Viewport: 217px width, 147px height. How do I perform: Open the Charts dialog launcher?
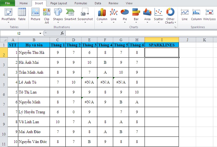175,27
